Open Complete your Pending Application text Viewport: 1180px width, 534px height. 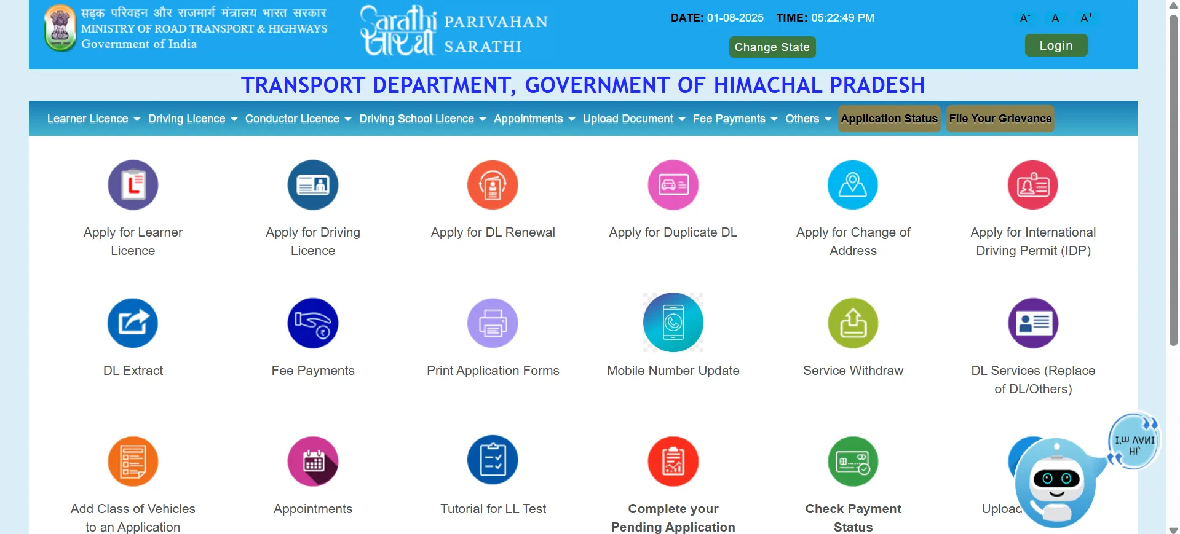pos(673,517)
